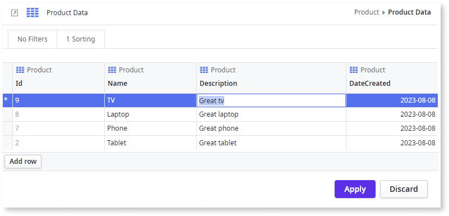Image resolution: width=449 pixels, height=216 pixels.
Task: Click the breadcrumb arrow after Product
Action: [384, 12]
